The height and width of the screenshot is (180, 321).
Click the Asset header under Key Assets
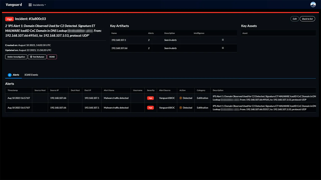coord(245,33)
